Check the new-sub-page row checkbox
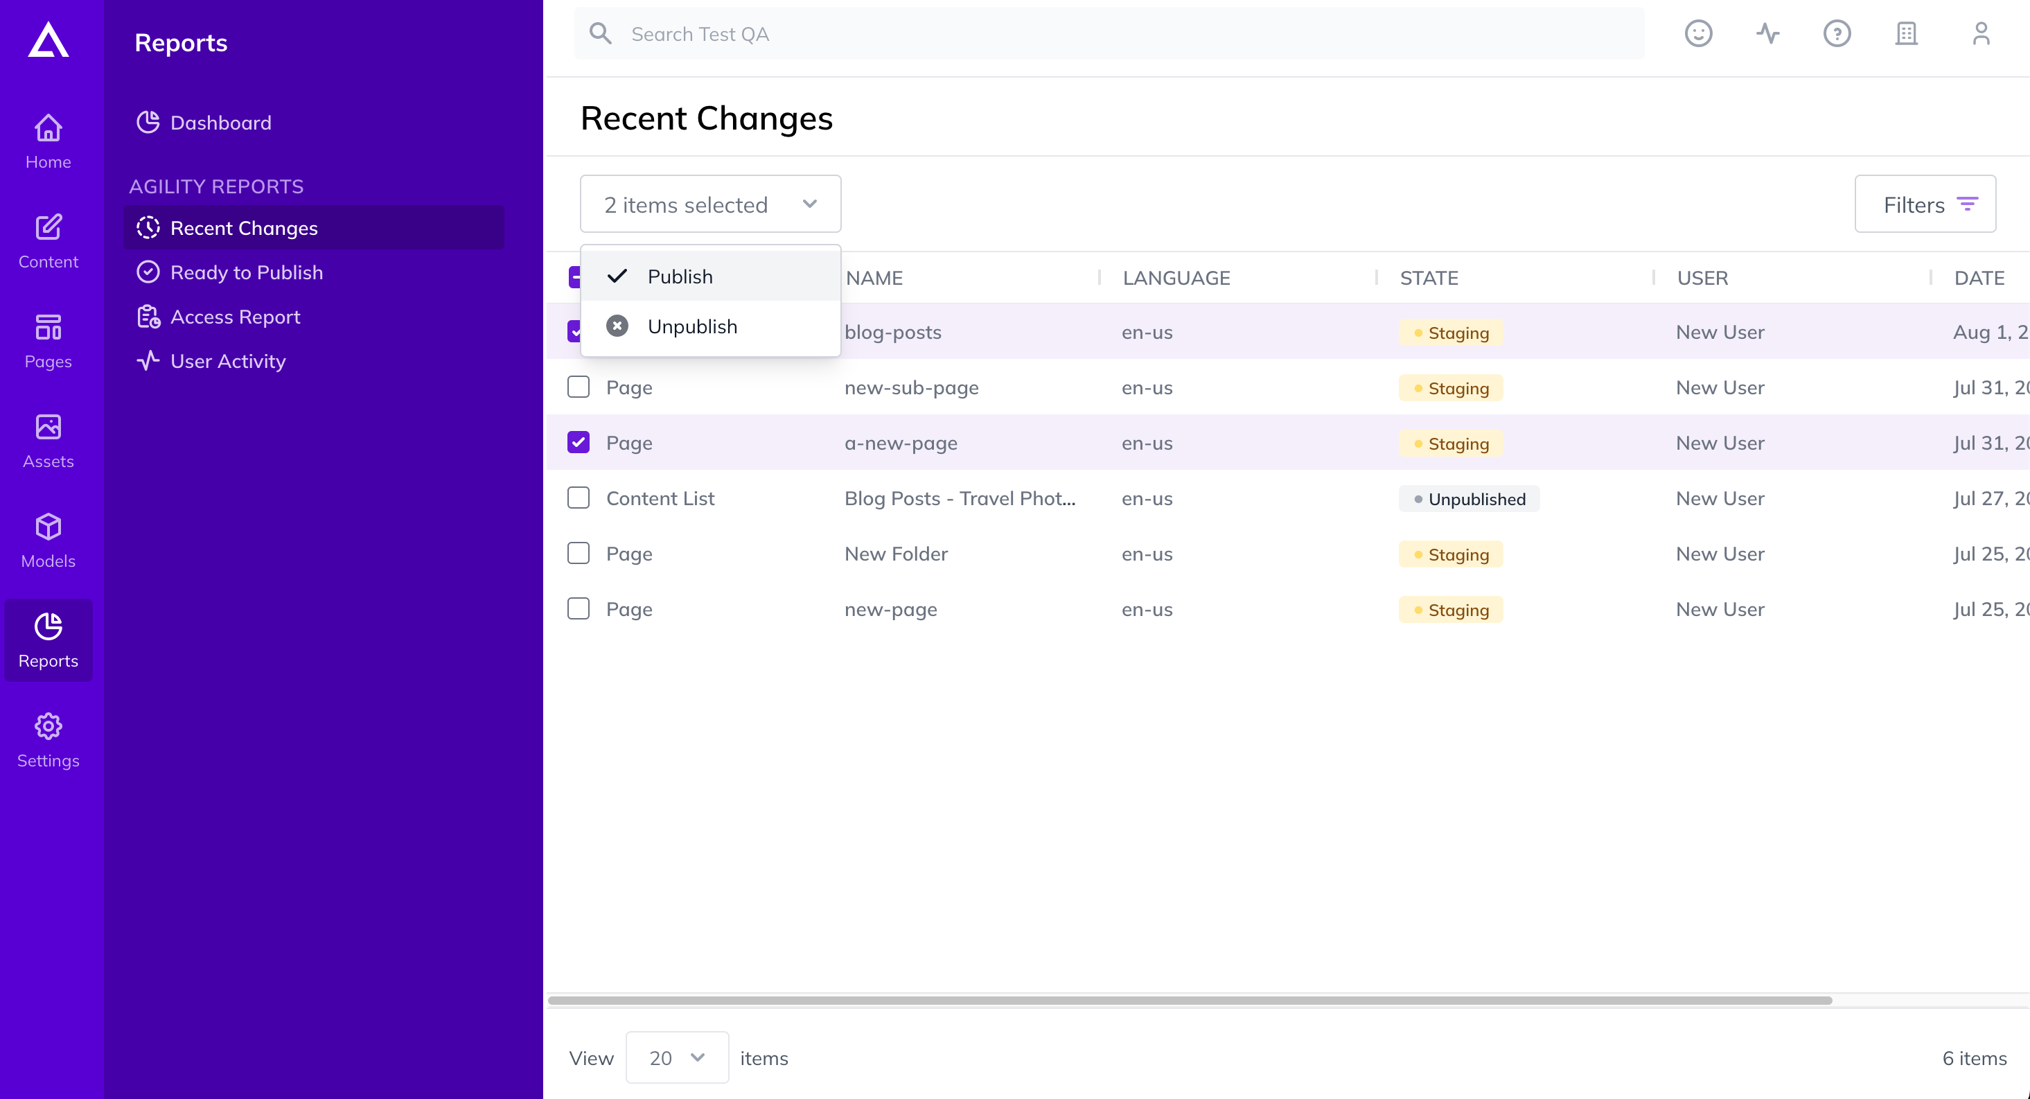The width and height of the screenshot is (2030, 1099). [x=579, y=386]
